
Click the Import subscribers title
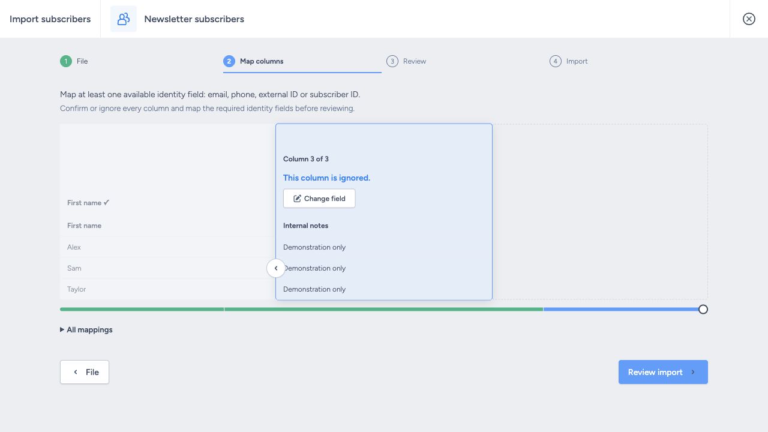[x=50, y=19]
